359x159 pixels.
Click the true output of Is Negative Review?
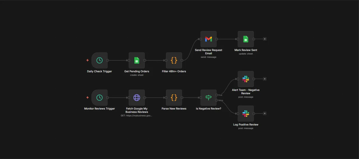217,95
